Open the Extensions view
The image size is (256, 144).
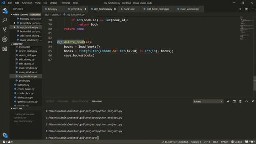coord(4,49)
